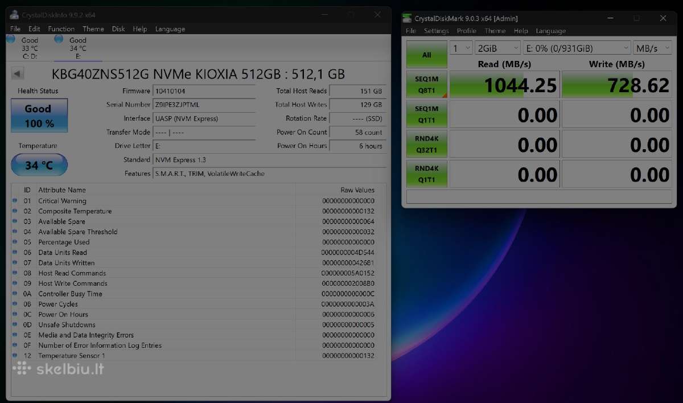This screenshot has width=683, height=403.
Task: Click the CrystalDiskInfo title bar app icon
Action: pyautogui.click(x=14, y=14)
